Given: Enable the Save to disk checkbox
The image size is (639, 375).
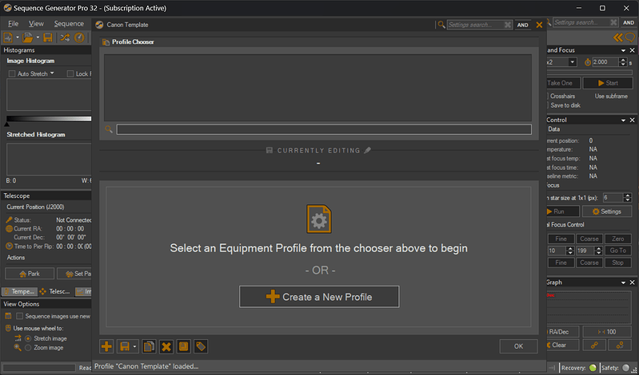Looking at the screenshot, I should (x=546, y=105).
